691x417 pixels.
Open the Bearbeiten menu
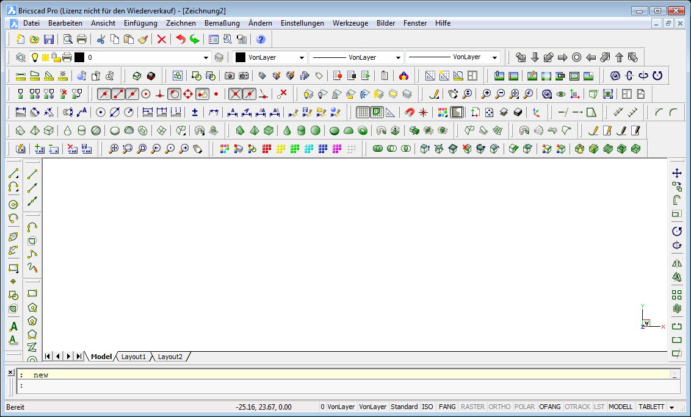coord(65,23)
